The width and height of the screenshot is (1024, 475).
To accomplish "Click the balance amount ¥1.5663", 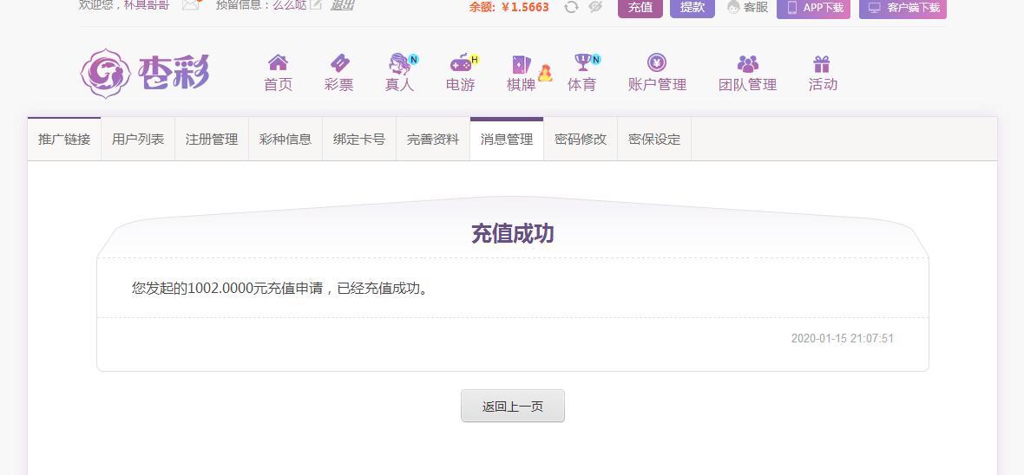I will pyautogui.click(x=525, y=7).
